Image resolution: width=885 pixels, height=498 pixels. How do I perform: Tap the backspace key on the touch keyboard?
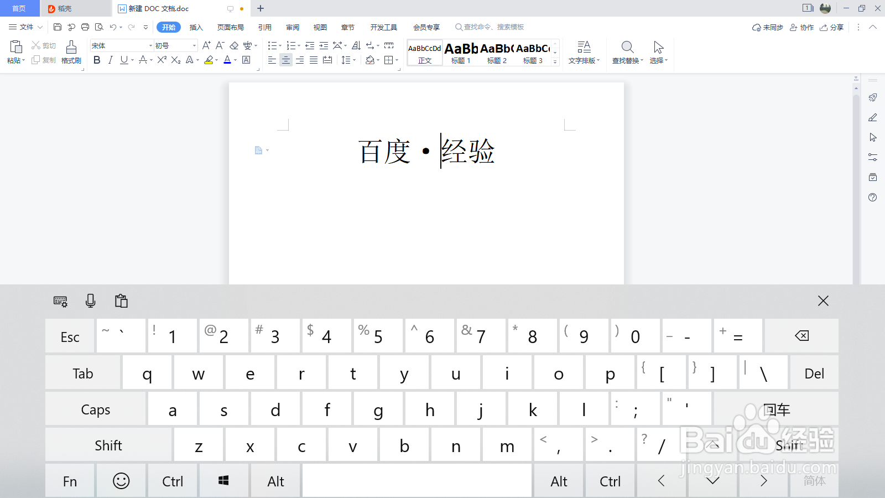pos(801,336)
